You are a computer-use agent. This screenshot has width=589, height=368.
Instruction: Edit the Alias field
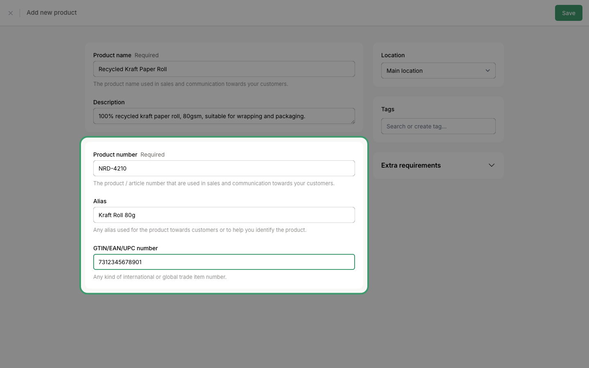(224, 215)
